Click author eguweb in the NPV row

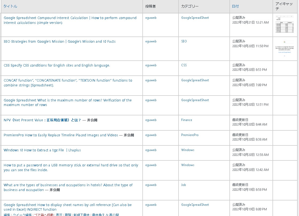[151, 120]
